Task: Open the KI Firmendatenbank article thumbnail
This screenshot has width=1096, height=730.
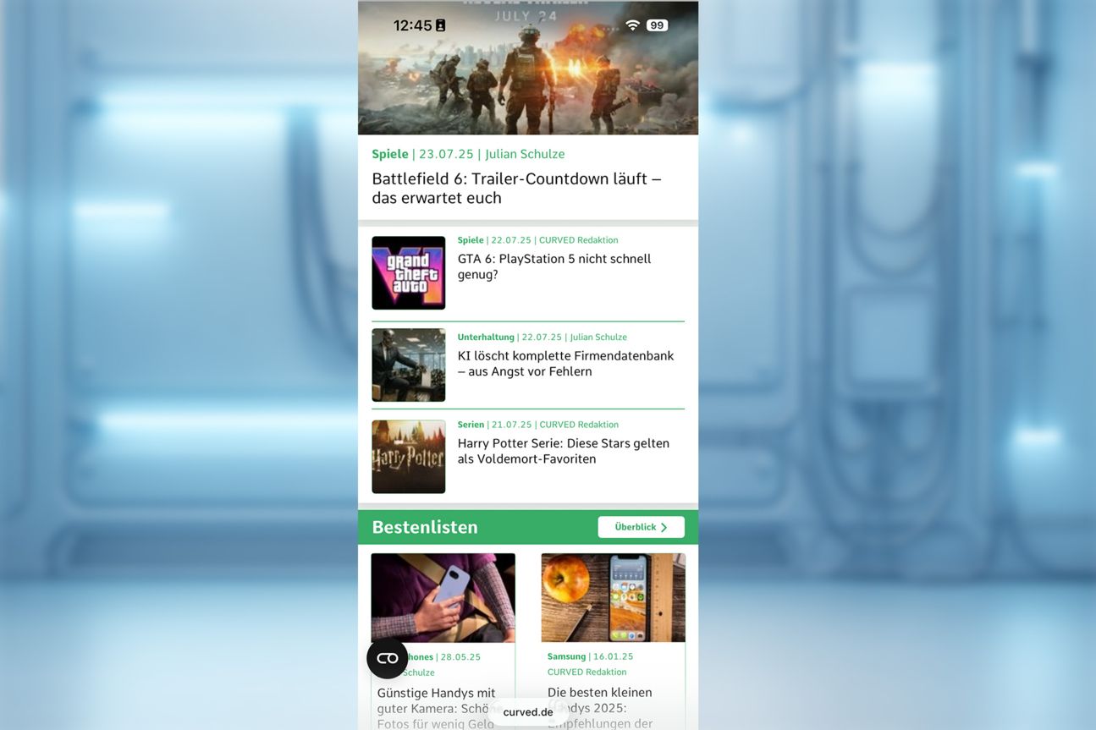Action: tap(408, 365)
